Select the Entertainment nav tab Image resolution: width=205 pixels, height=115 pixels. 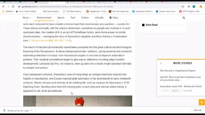coord(44,18)
